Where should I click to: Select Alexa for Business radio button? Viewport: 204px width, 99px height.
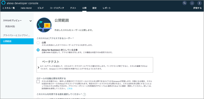click(38, 50)
